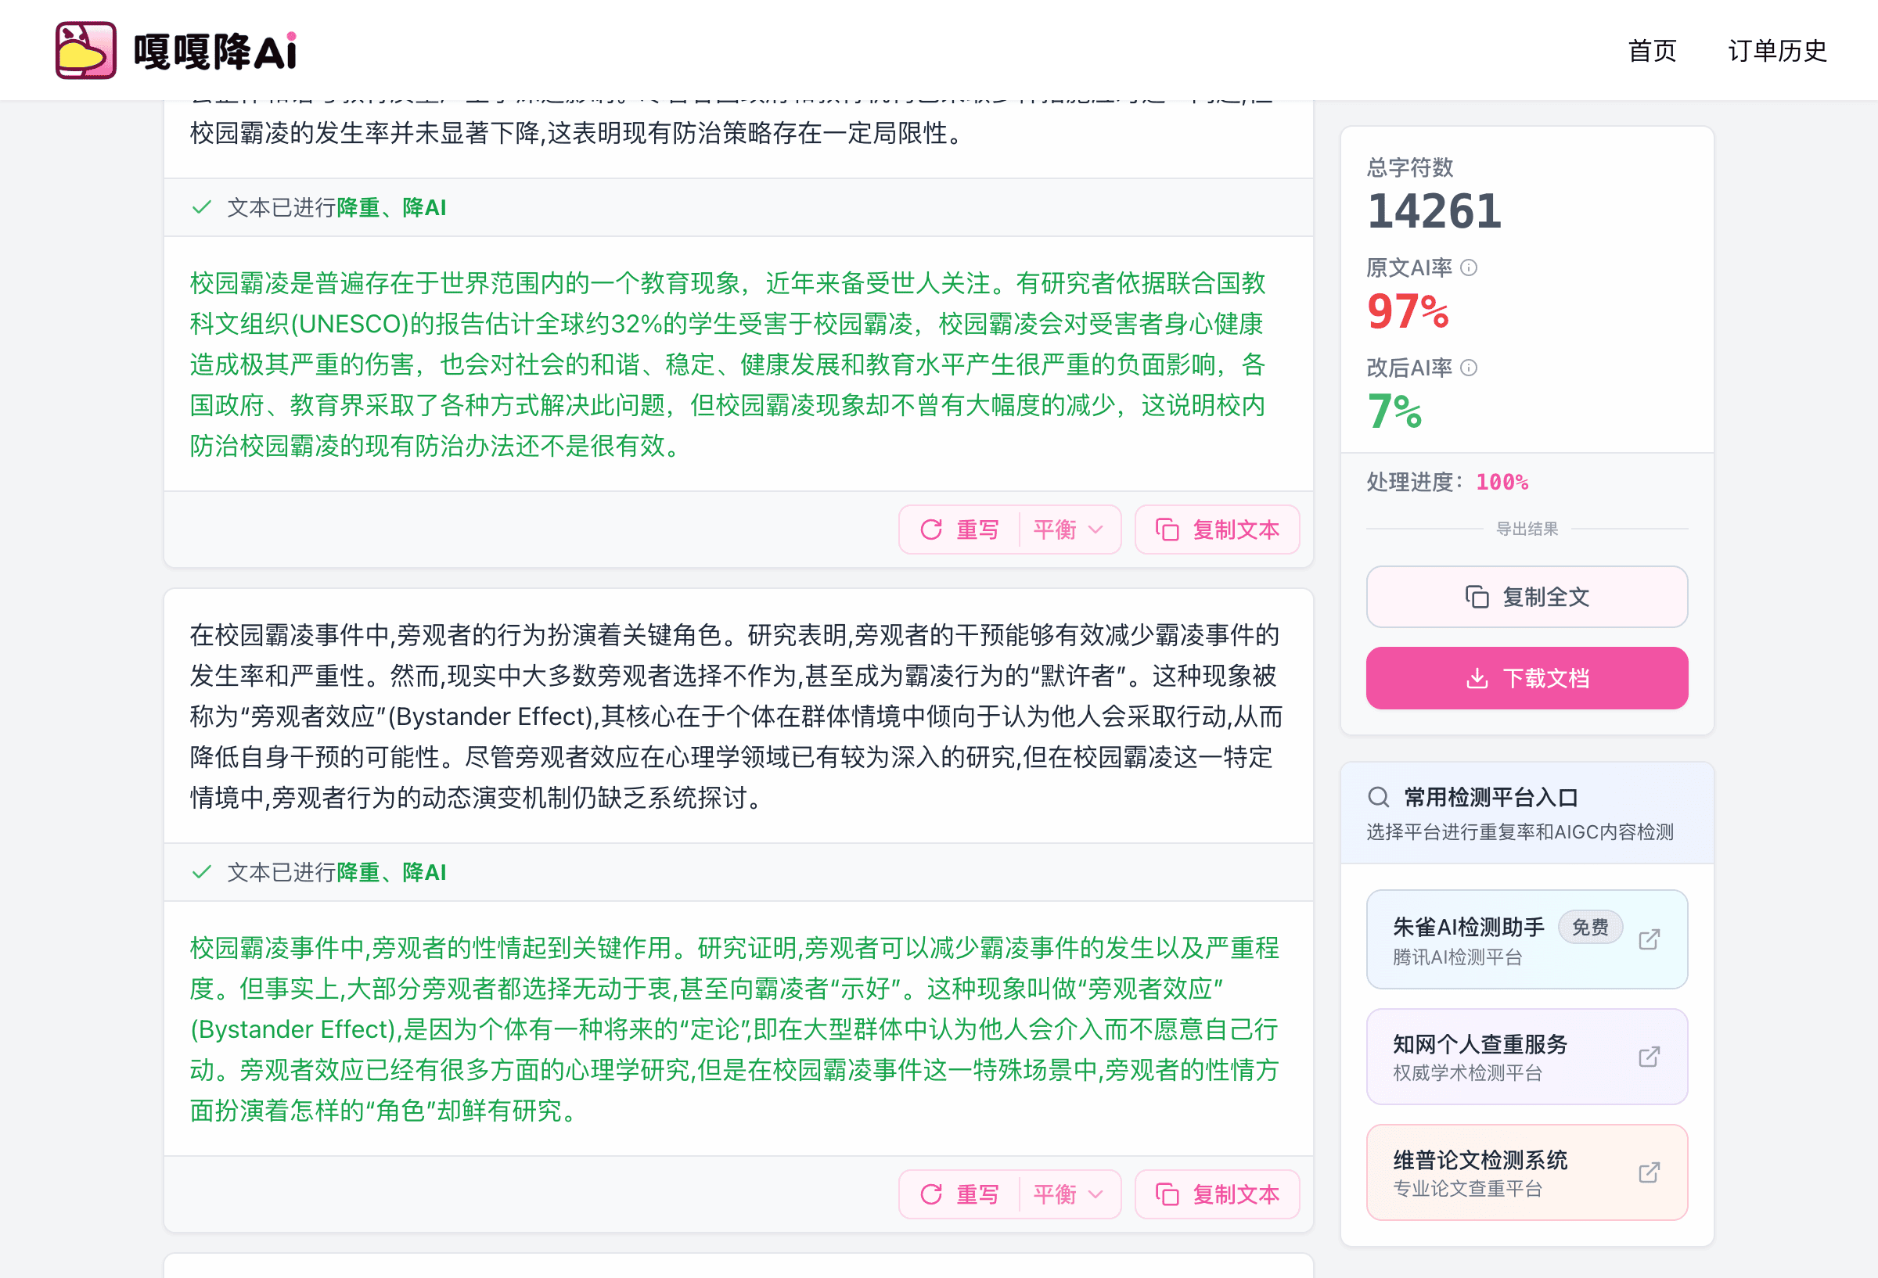Click the 免费 badge on 朱雀AI检测助手
This screenshot has height=1278, width=1878.
click(x=1589, y=927)
